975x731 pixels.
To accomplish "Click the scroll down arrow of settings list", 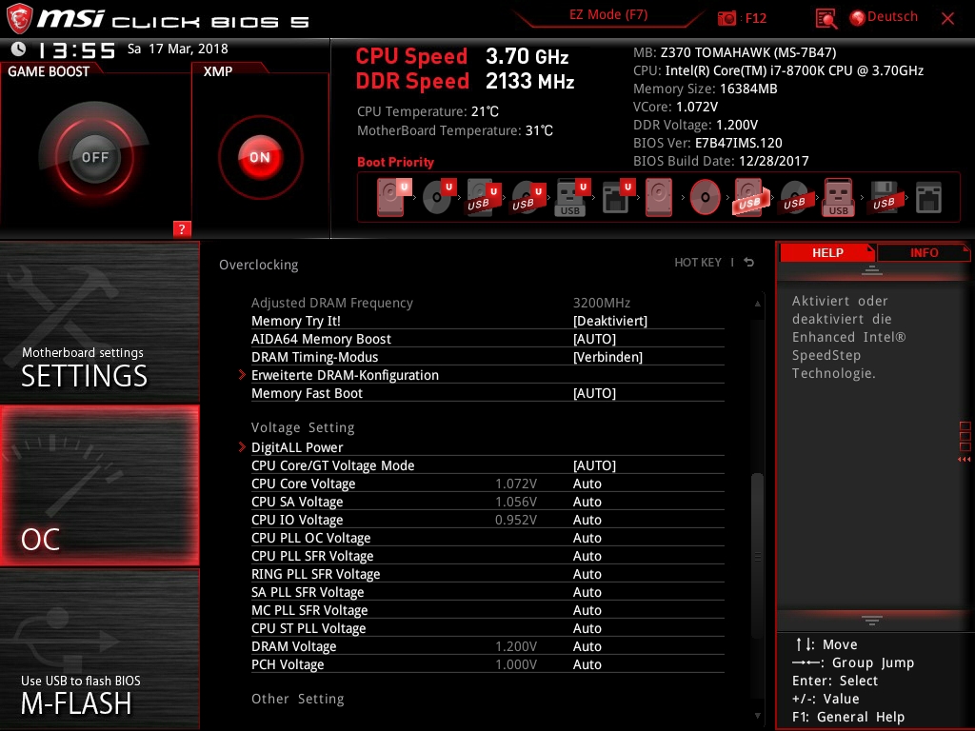I will (757, 716).
